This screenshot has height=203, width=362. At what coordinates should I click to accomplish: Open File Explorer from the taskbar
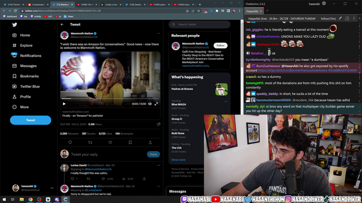click(x=21, y=199)
